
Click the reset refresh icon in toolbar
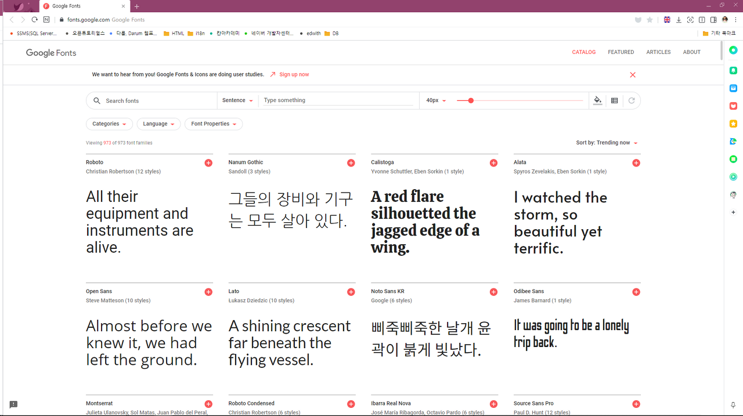pyautogui.click(x=632, y=100)
